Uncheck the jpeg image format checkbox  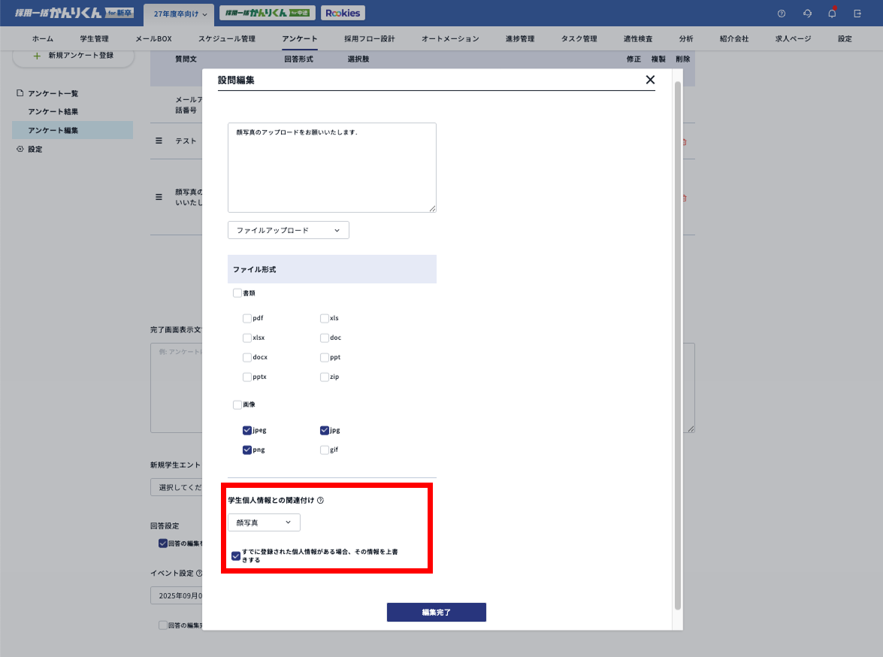click(247, 431)
